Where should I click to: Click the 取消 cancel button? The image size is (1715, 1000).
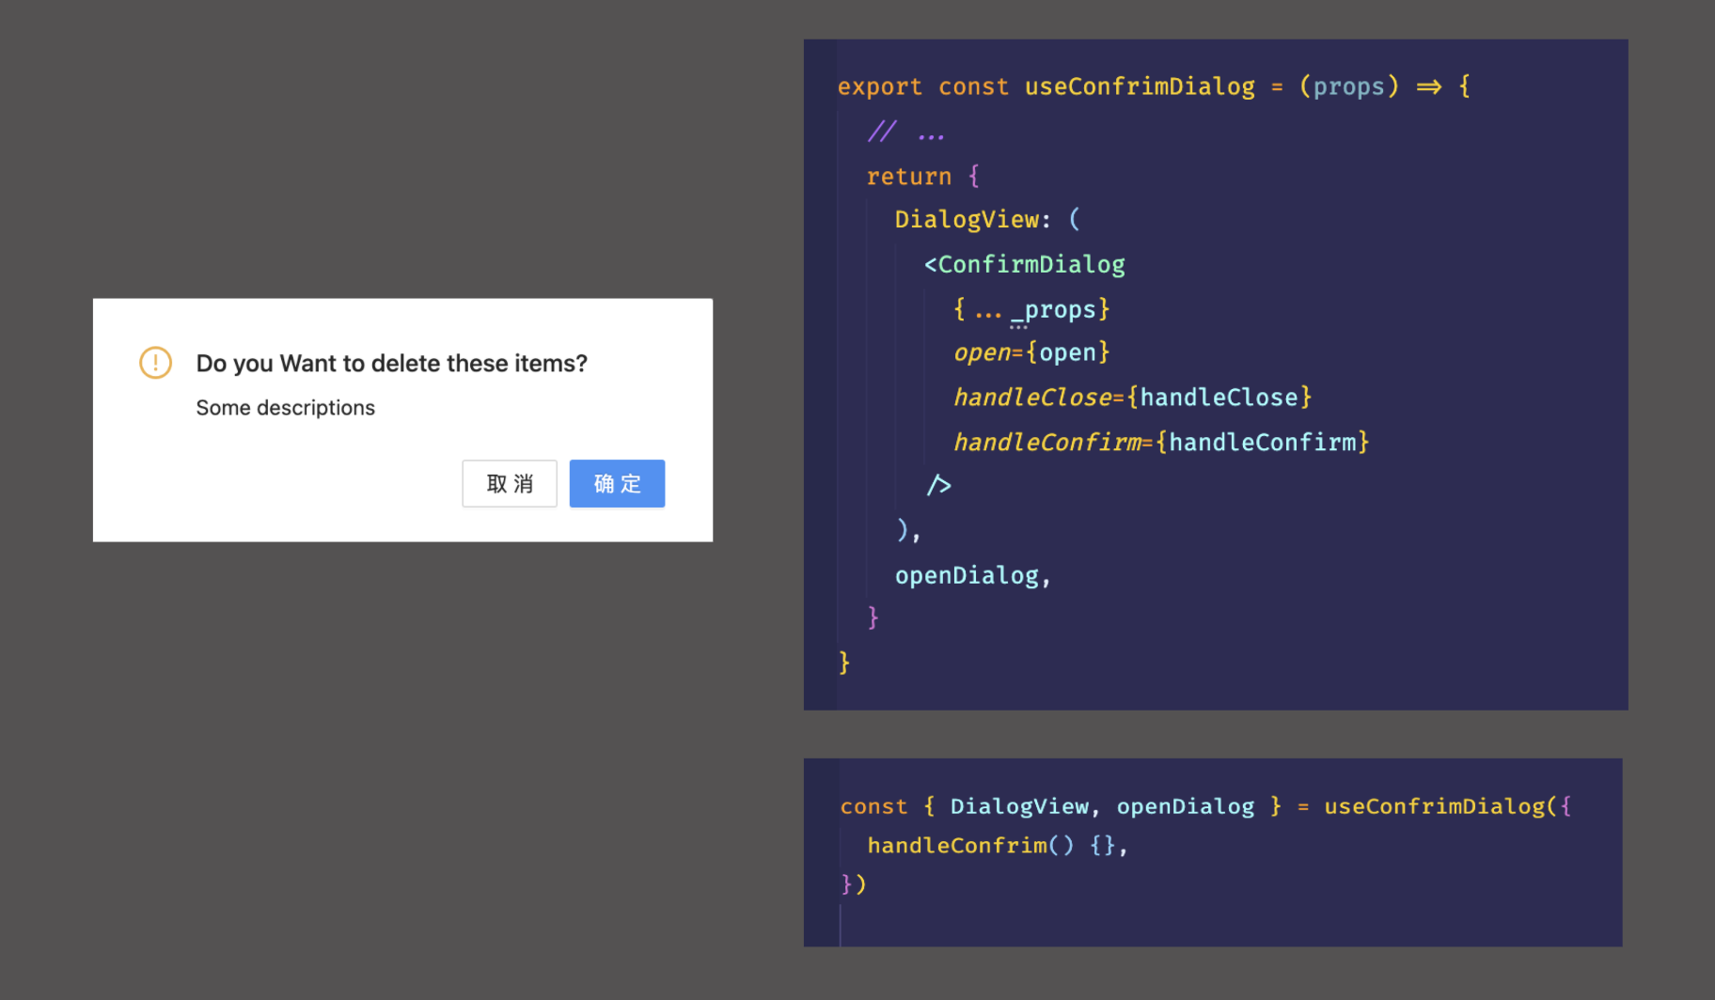click(509, 483)
